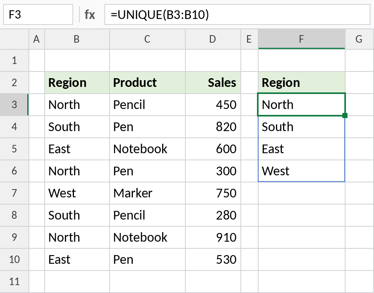The width and height of the screenshot is (374, 293).
Task: Click the Name Box showing F3
Action: (x=38, y=15)
